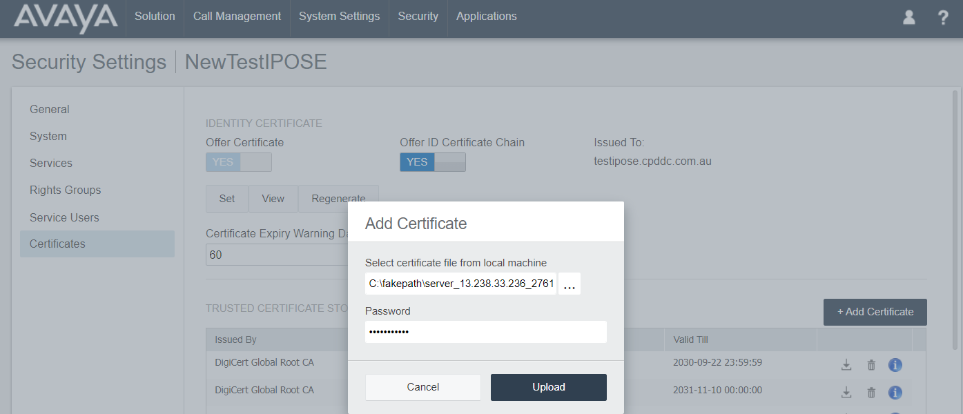Toggle the Offer Certificate switch
Image resolution: width=963 pixels, height=414 pixels.
239,162
